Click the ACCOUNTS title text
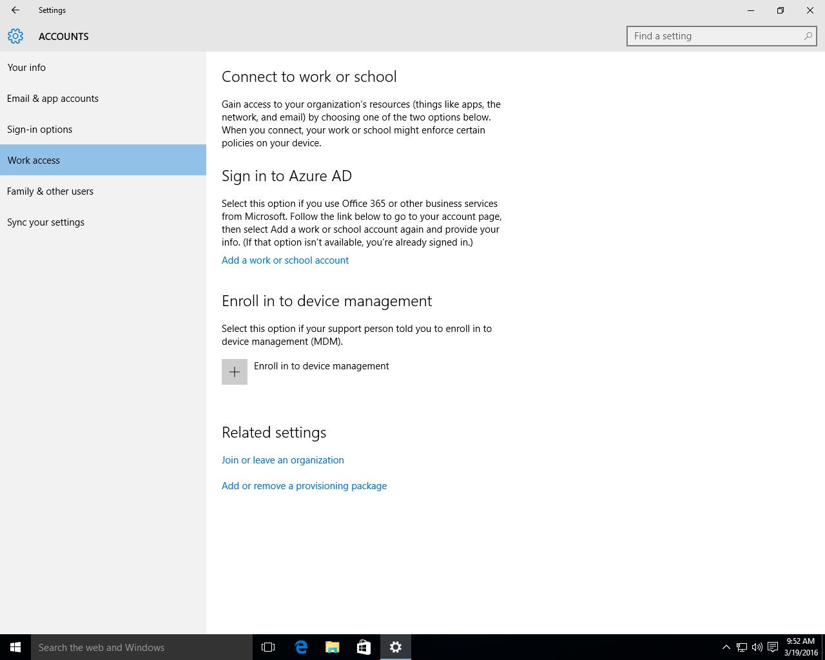The width and height of the screenshot is (825, 660). [x=64, y=37]
